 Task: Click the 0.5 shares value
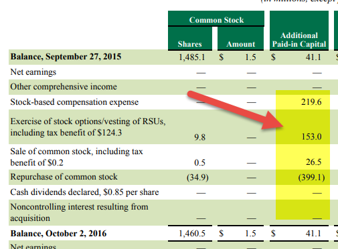[x=199, y=163]
